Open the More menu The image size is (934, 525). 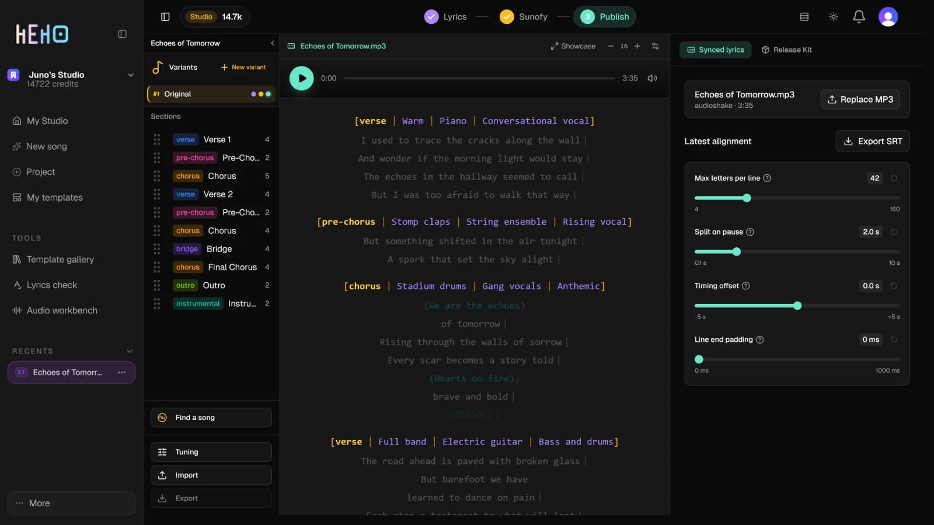71,503
